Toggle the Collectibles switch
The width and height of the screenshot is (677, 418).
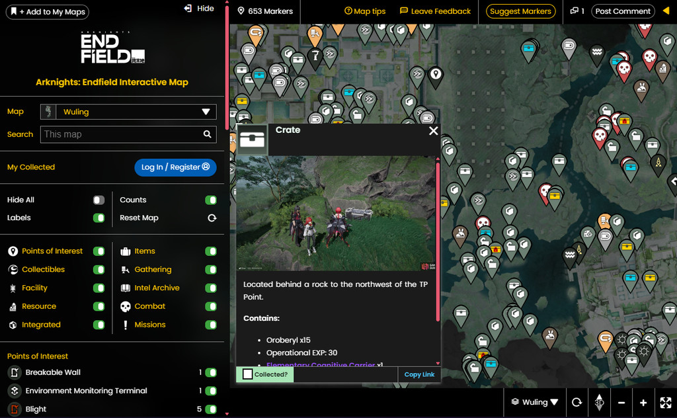coord(99,270)
